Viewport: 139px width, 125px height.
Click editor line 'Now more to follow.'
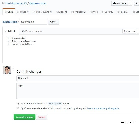[x=22, y=44]
